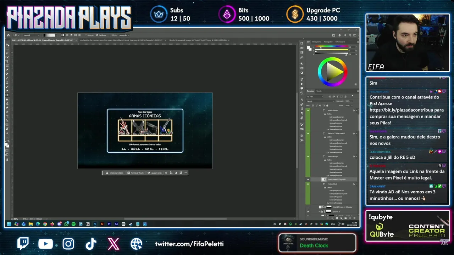This screenshot has width=454, height=255.
Task: Uncheck the Pontilham. checkbox
Action: coord(97,35)
